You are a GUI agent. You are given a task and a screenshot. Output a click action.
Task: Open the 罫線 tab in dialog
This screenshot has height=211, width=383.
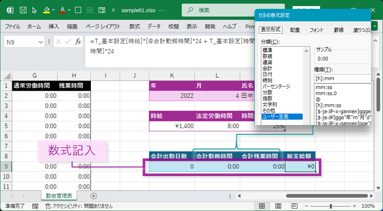point(339,30)
